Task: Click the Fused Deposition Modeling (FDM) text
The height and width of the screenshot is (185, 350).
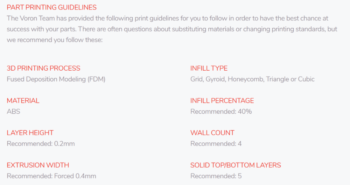Action: tap(56, 79)
